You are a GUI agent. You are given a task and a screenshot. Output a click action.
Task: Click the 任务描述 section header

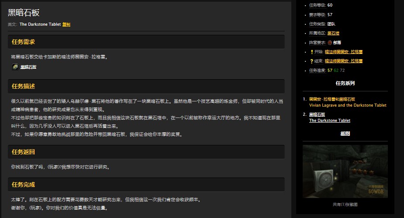tap(24, 86)
